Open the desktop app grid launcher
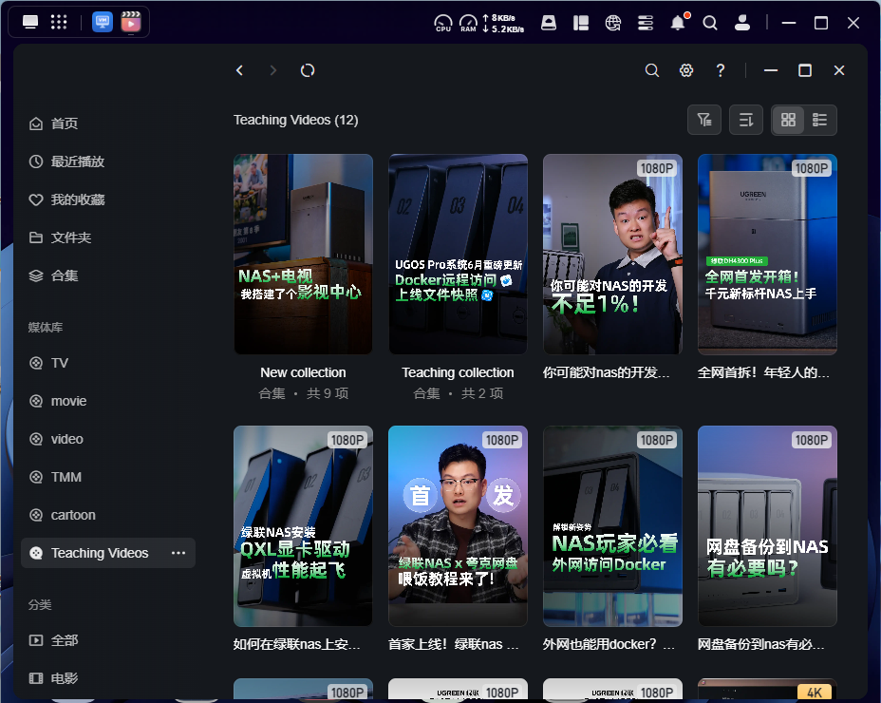Image resolution: width=881 pixels, height=703 pixels. click(x=58, y=23)
